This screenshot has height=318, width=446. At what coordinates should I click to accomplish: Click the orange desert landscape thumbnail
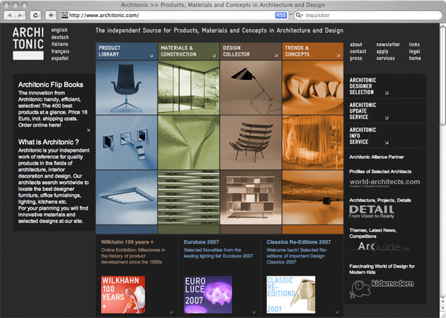(x=313, y=197)
